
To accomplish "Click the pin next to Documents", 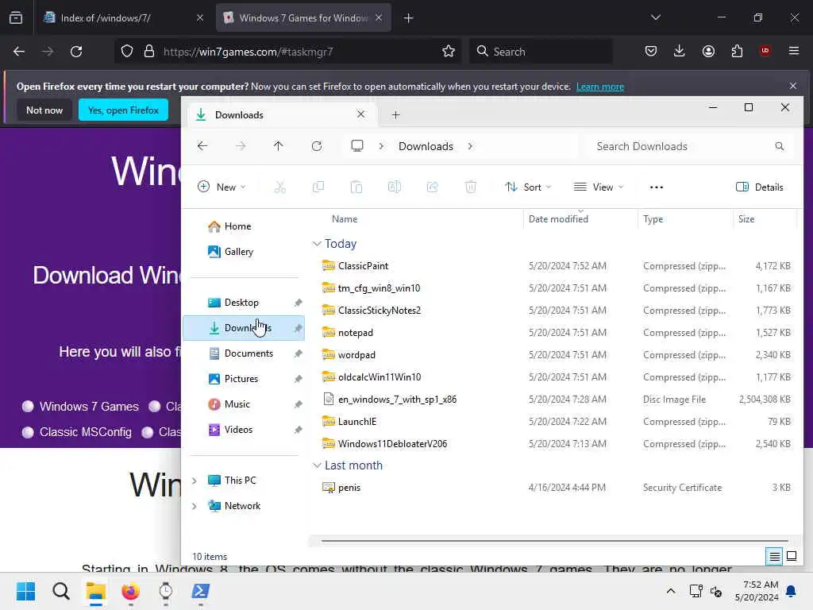I will pos(299,353).
